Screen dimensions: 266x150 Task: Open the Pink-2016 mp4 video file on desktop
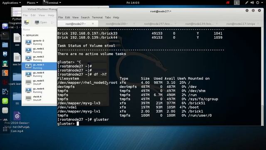pos(17,122)
